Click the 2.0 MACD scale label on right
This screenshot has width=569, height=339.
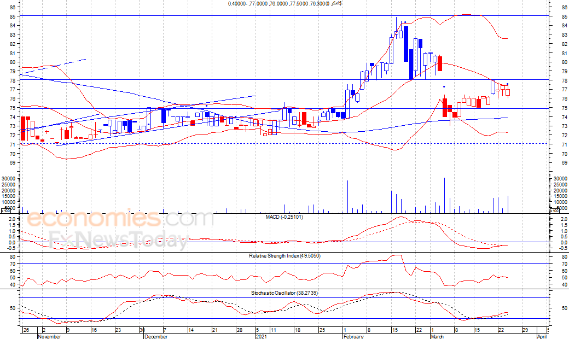tap(564, 219)
